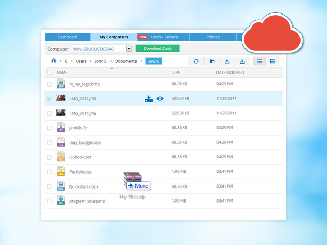The image size is (327, 245).
Task: Go to Documents in the breadcrumb path
Action: [x=126, y=61]
